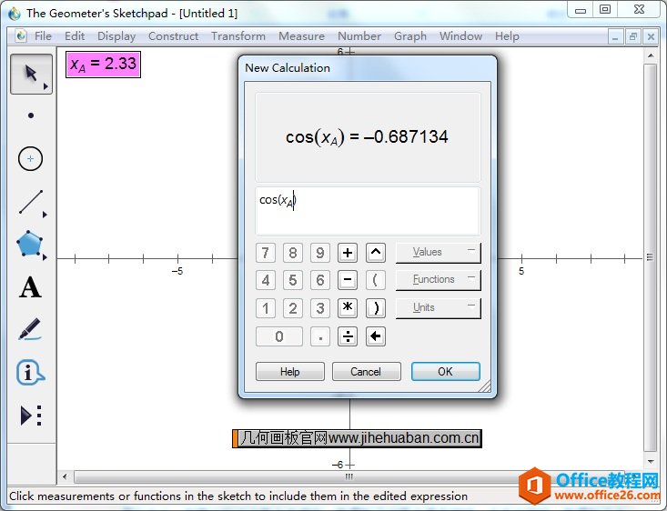667x511 pixels.
Task: Click digit 8 on the keypad
Action: (293, 253)
